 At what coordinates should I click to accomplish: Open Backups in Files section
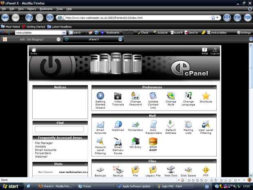tap(100, 170)
